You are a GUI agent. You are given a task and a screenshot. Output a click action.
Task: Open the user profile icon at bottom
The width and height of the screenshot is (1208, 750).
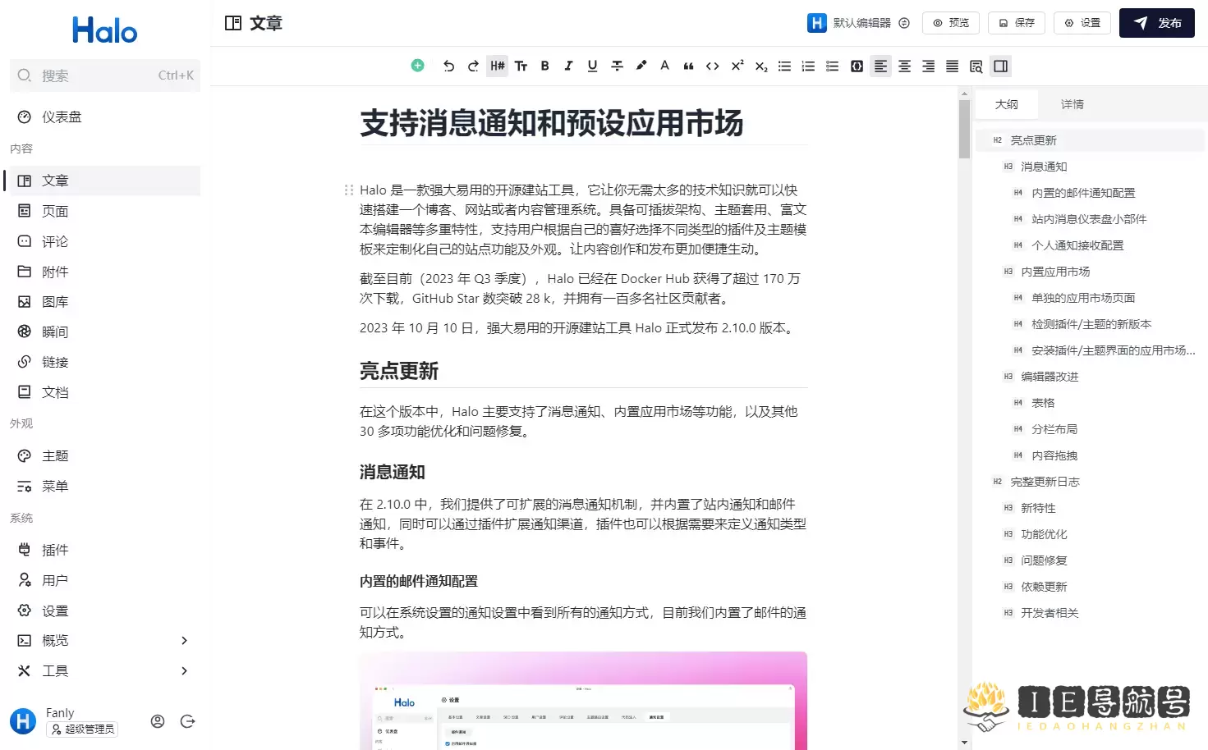point(158,721)
